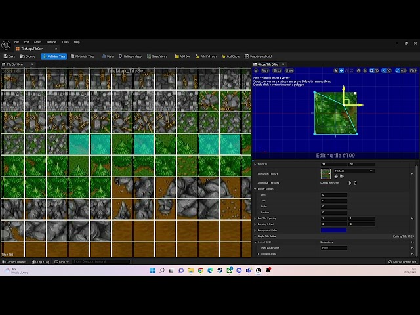Open the File menu

pyautogui.click(x=16, y=42)
